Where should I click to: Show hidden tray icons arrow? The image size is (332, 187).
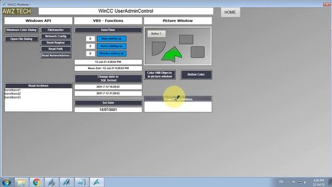[288, 182]
